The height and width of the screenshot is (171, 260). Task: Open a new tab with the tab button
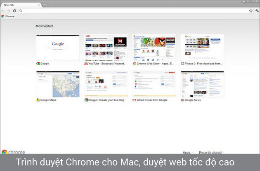click(x=45, y=5)
